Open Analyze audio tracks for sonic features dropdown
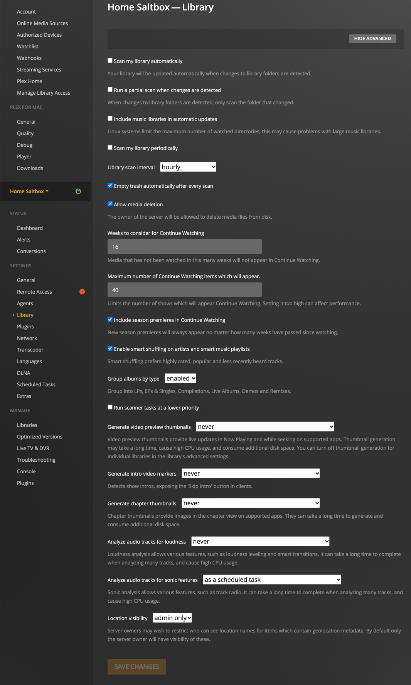This screenshot has width=411, height=685. click(272, 580)
